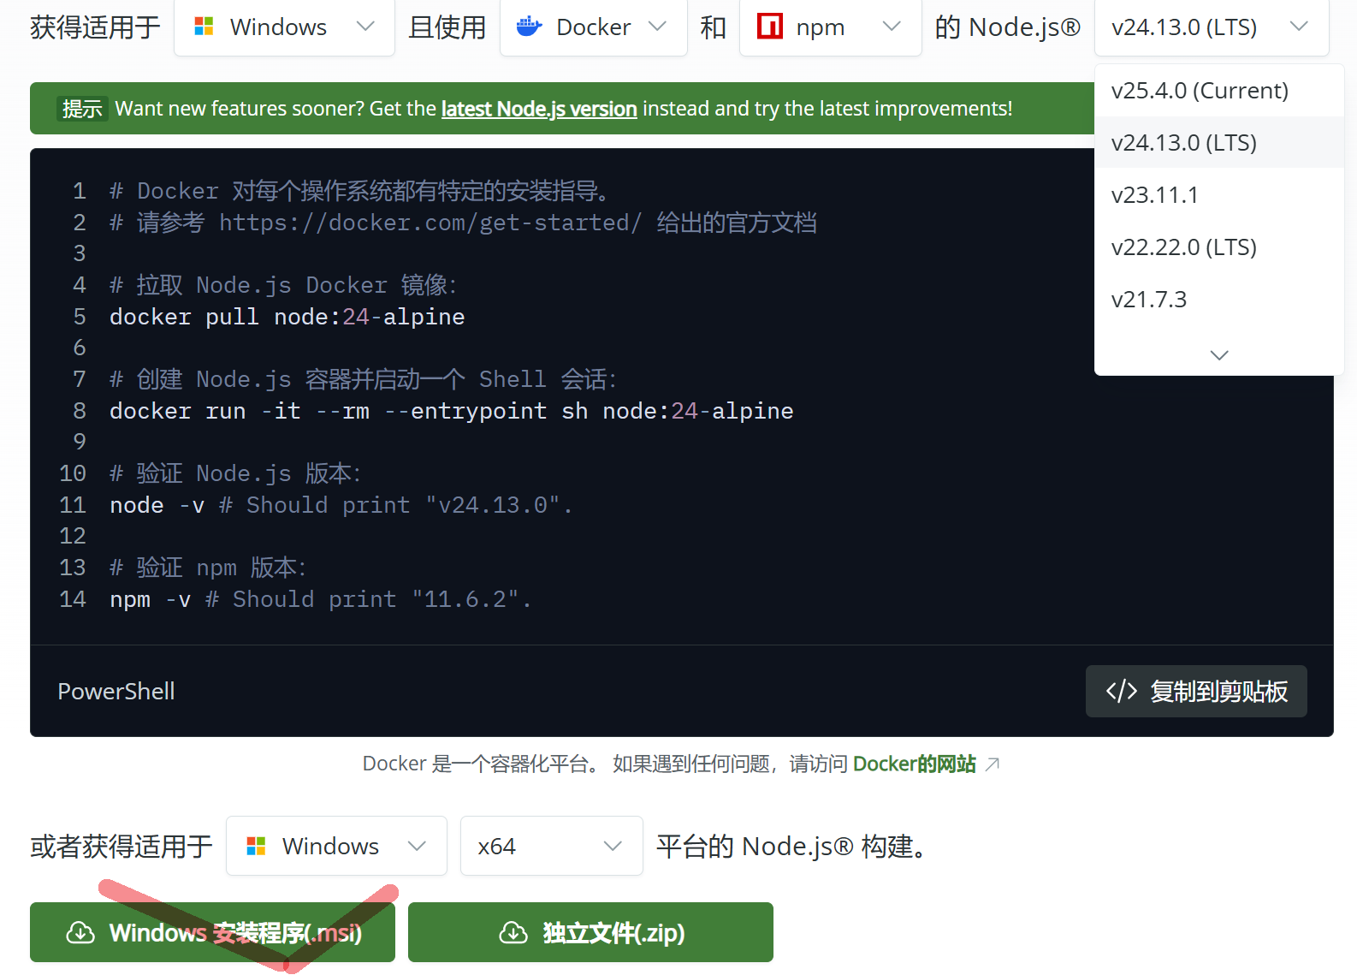Viewport: 1357px width, 975px height.
Task: Click chevron arrow of Docker dropdown
Action: [657, 27]
